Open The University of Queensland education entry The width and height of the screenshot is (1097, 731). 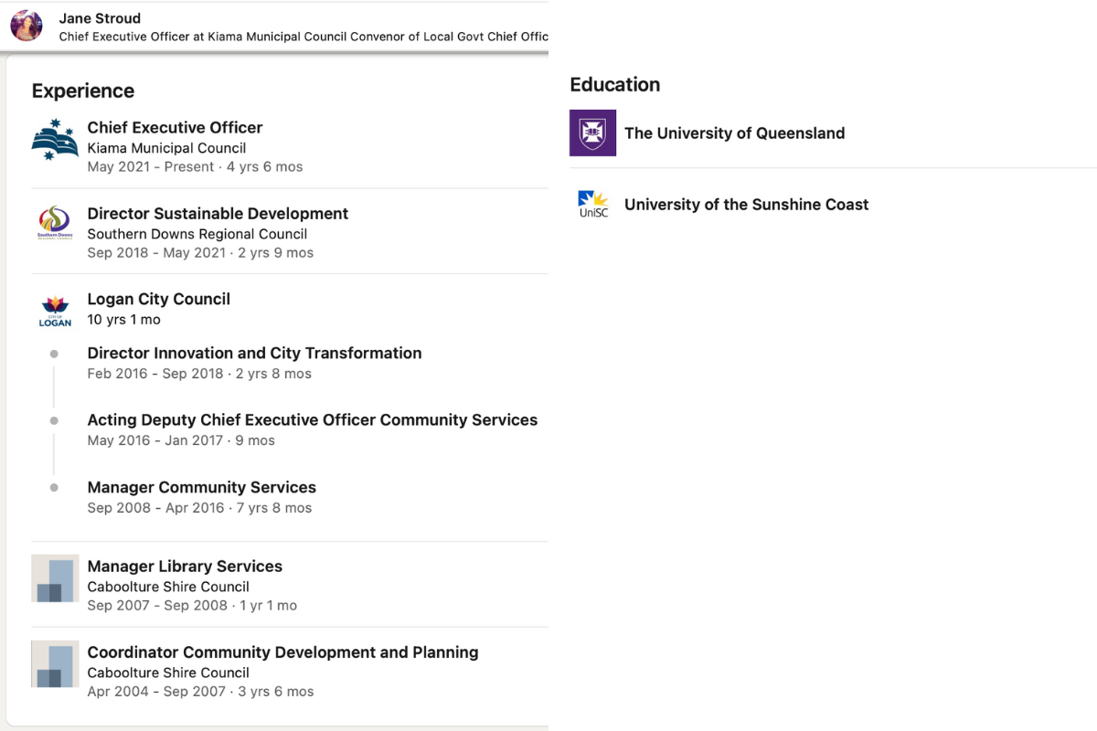coord(734,132)
